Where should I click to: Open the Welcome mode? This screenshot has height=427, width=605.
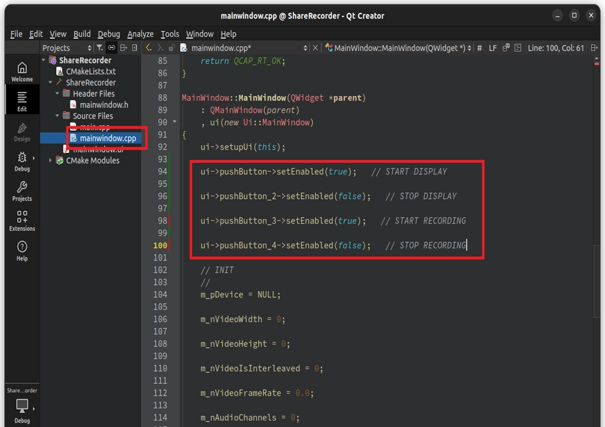point(22,72)
